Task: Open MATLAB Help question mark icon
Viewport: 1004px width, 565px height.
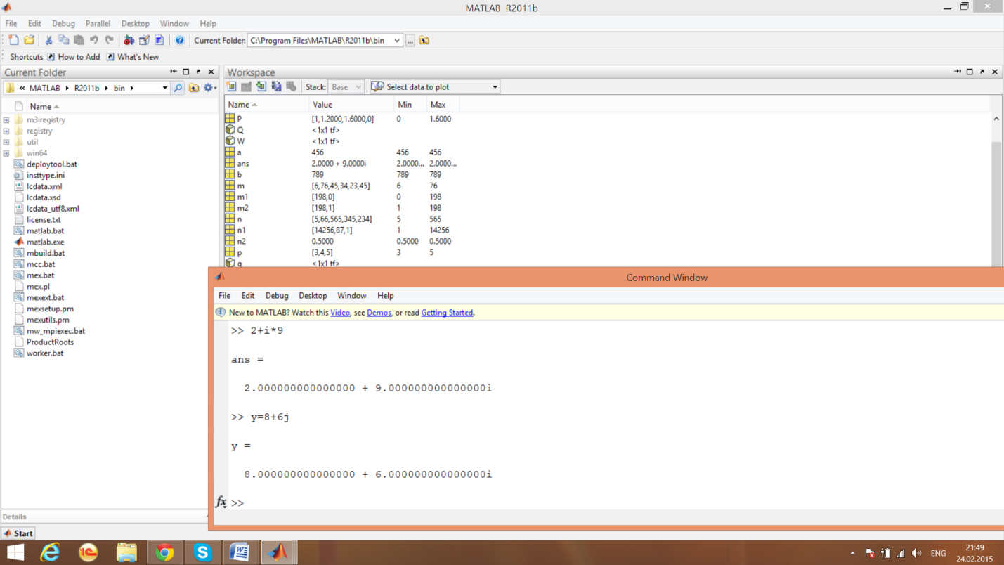Action: pos(179,40)
